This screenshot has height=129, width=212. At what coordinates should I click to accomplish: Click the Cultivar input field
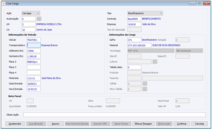click(139, 62)
